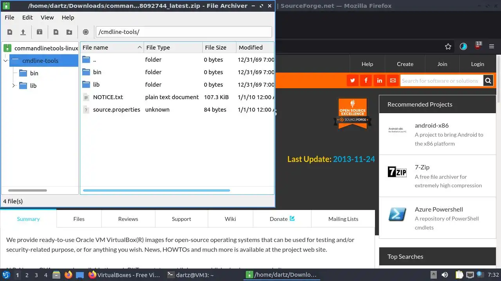Image resolution: width=501 pixels, height=281 pixels.
Task: Click the email share envelope icon
Action: pos(393,80)
